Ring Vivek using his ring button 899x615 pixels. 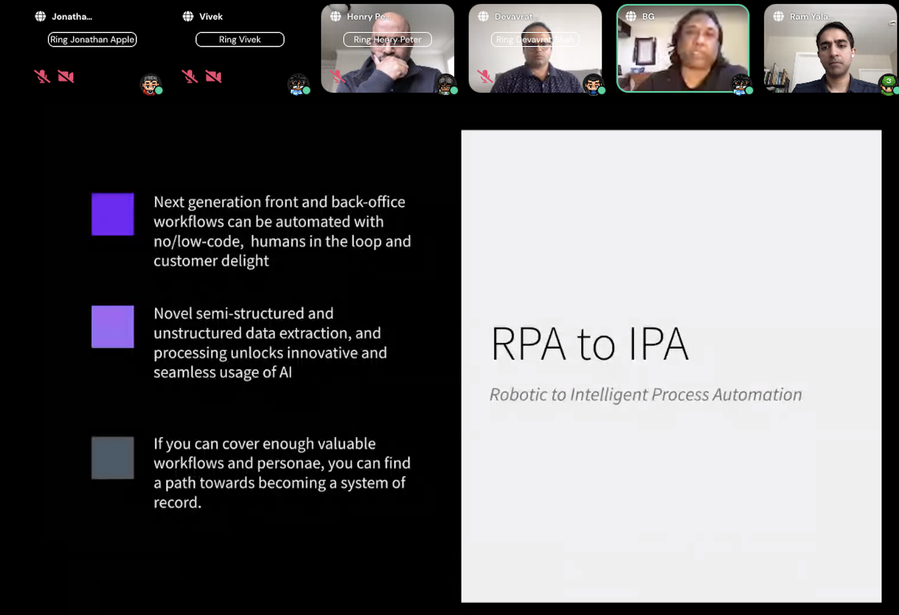pyautogui.click(x=240, y=40)
